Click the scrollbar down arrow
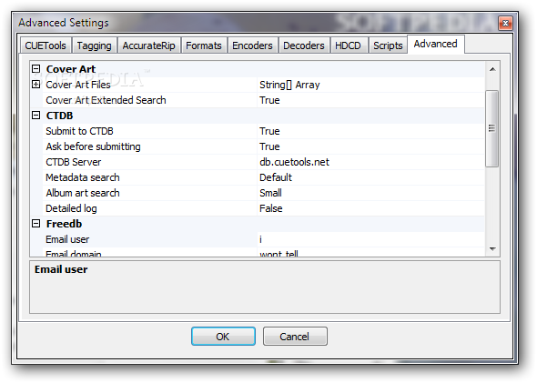This screenshot has height=383, width=537. coord(492,249)
